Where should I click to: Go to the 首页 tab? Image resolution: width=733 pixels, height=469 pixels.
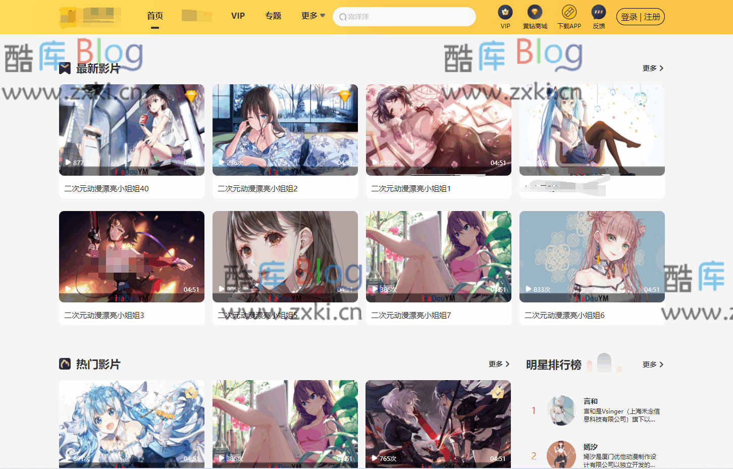pyautogui.click(x=155, y=16)
